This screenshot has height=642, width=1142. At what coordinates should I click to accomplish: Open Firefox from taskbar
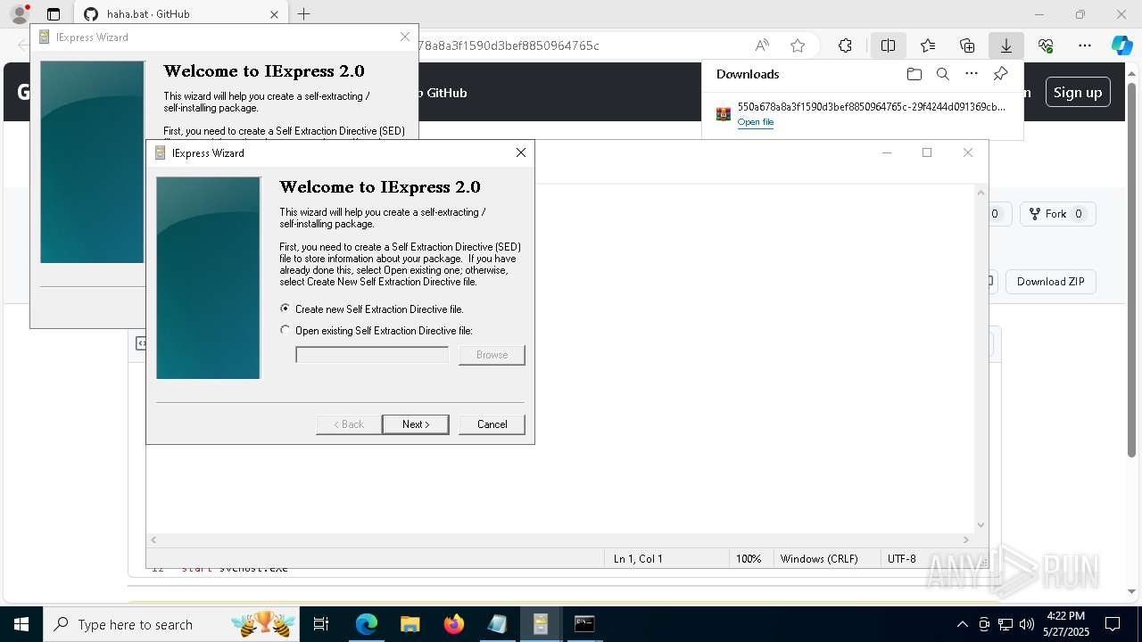[453, 624]
